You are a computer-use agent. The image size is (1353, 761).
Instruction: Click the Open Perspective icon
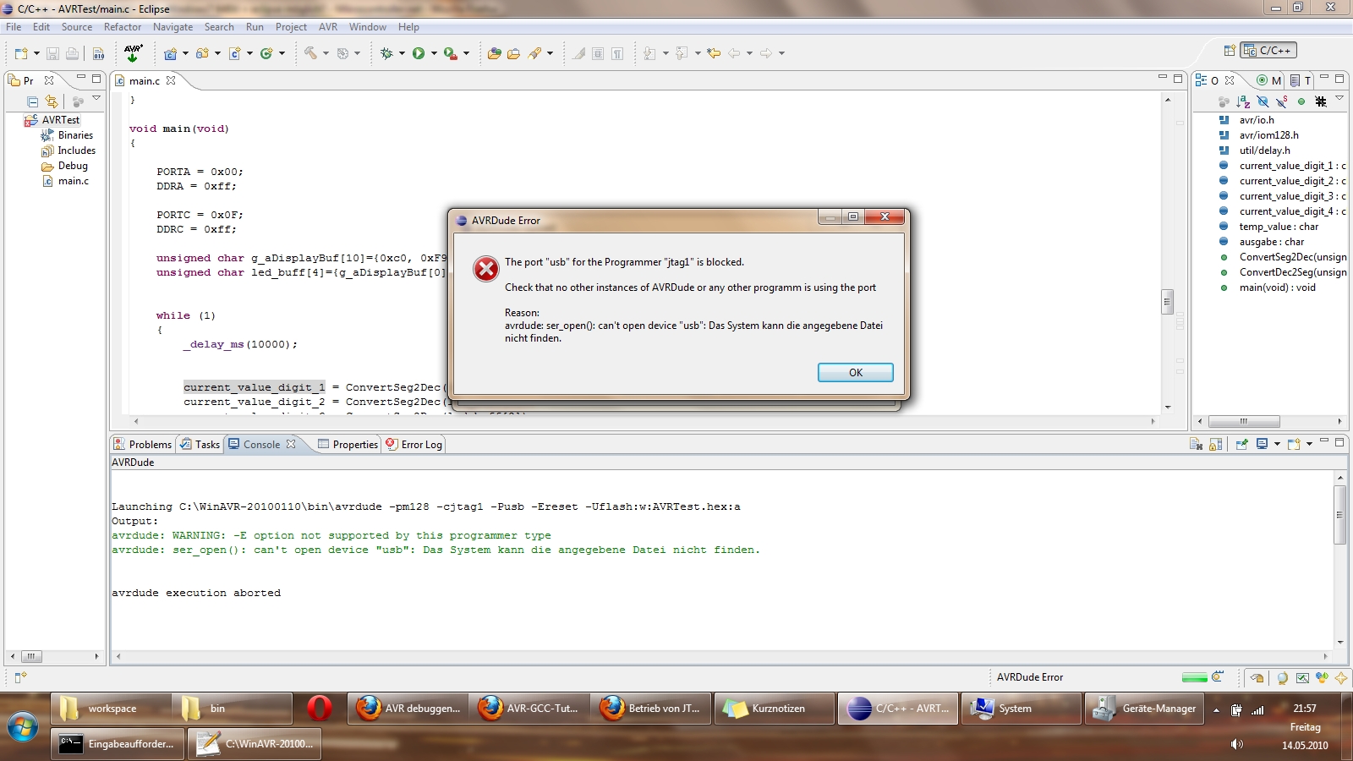1230,51
